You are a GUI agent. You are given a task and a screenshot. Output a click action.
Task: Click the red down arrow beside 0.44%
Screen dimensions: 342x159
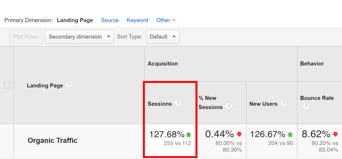(239, 134)
